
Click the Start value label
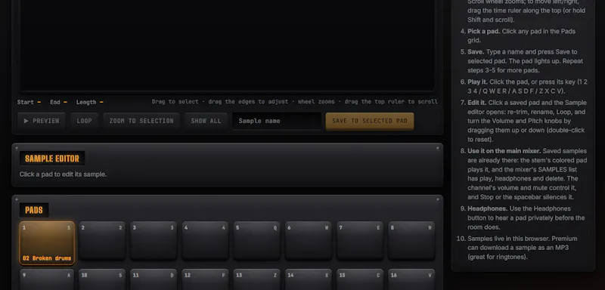(x=29, y=102)
